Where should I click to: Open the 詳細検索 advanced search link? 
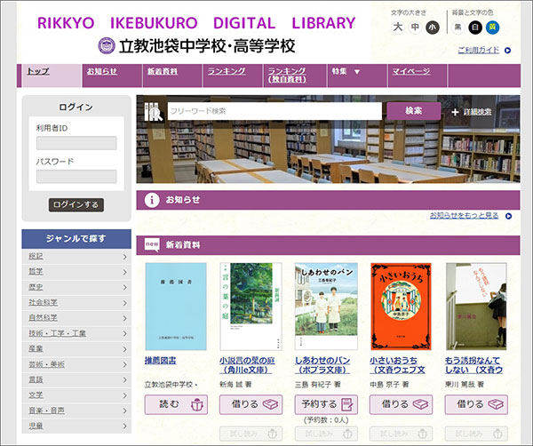click(x=478, y=112)
